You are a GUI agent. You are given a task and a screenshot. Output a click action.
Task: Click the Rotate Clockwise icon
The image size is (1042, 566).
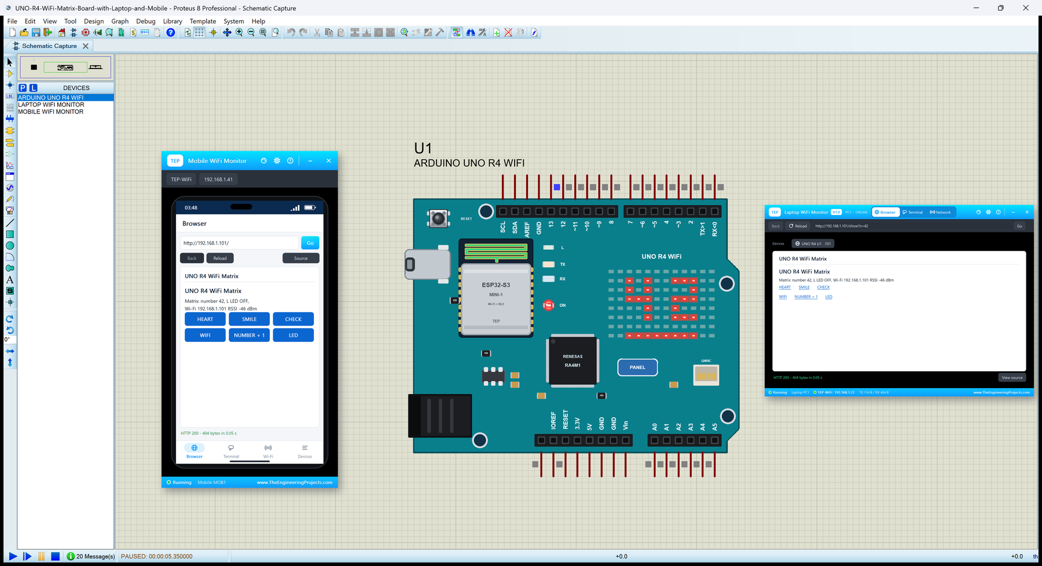10,319
